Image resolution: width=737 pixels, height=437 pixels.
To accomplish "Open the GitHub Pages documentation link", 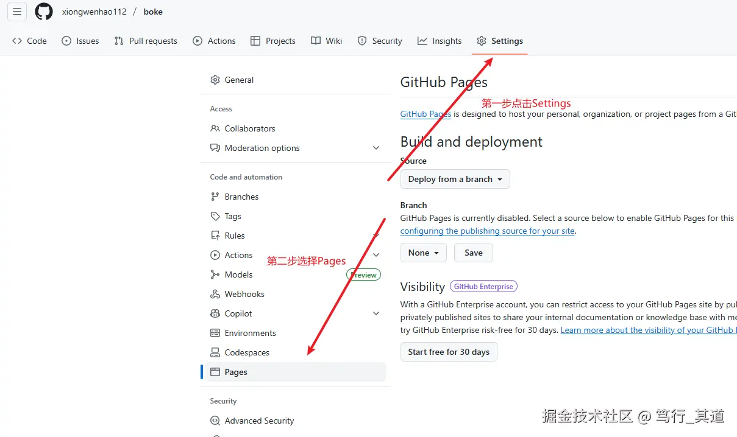I will pos(425,114).
